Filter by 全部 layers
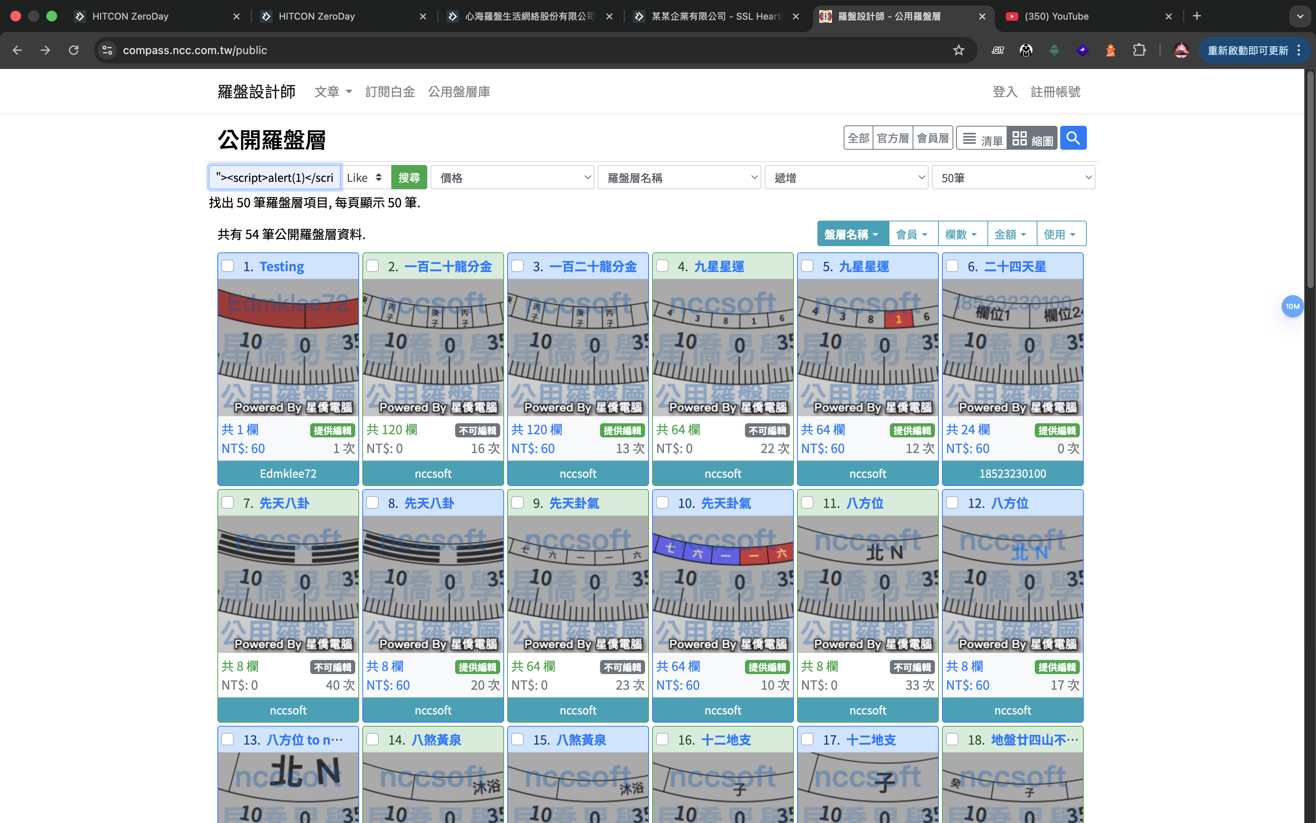Image resolution: width=1316 pixels, height=823 pixels. coord(858,138)
